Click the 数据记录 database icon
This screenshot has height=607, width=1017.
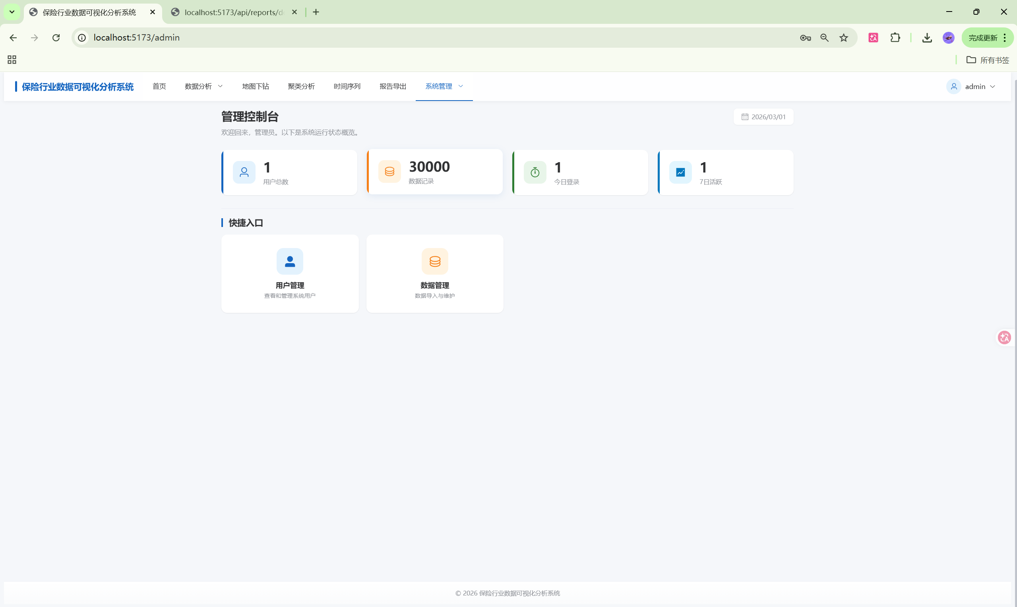coord(389,171)
